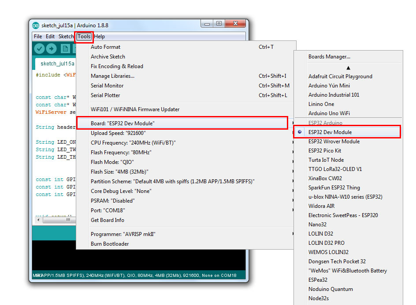Click the Upload arrow toolbar button
Screen dimensions: 416x305
tap(51, 49)
